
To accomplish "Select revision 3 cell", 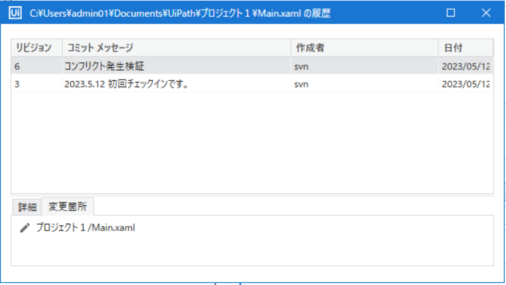I will [37, 84].
